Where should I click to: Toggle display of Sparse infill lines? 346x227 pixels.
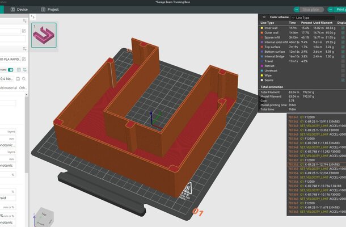pos(343,37)
